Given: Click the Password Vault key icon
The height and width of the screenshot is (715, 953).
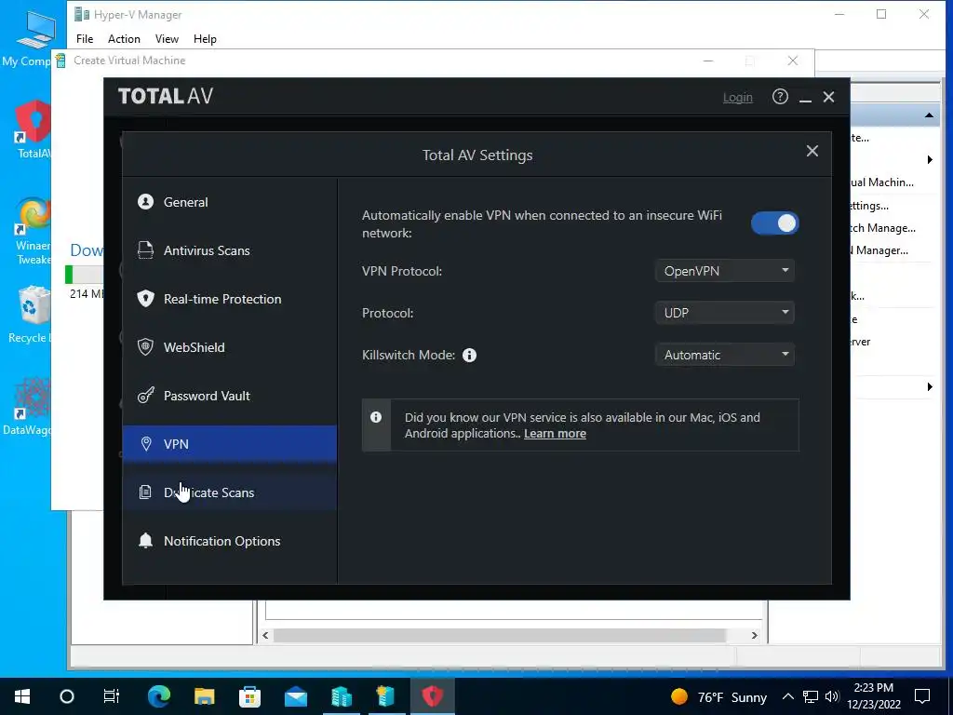Looking at the screenshot, I should (x=145, y=396).
